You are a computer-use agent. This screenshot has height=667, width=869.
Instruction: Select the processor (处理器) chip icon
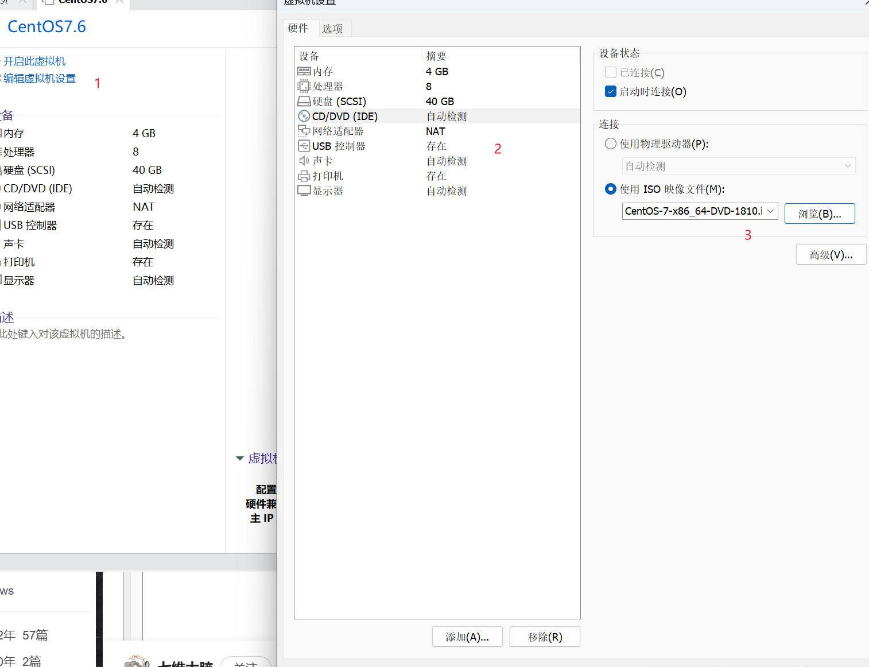click(304, 86)
